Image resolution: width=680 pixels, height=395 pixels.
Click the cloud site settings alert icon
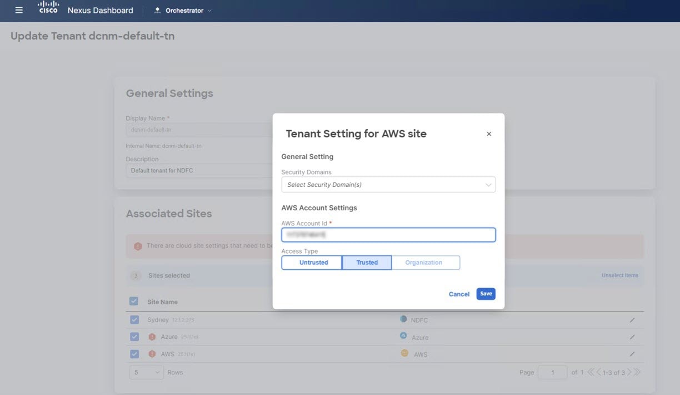click(x=138, y=246)
